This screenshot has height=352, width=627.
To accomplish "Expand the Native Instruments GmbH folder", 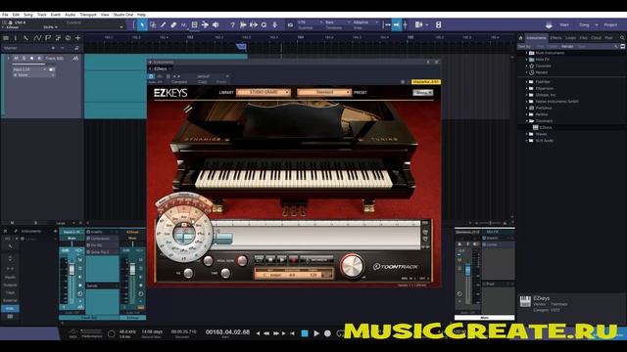I will click(x=527, y=102).
